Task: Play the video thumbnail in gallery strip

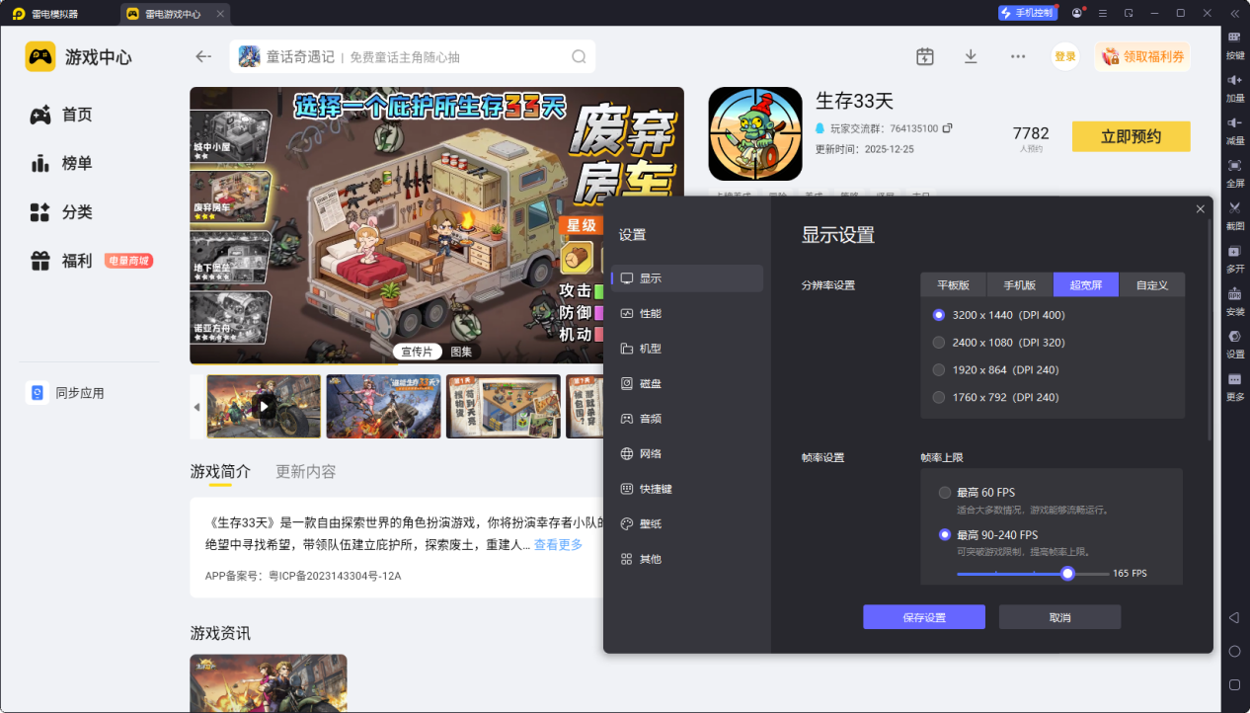Action: click(x=264, y=406)
